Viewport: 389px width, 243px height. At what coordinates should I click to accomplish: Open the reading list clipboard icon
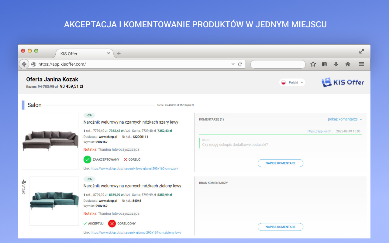(x=324, y=64)
